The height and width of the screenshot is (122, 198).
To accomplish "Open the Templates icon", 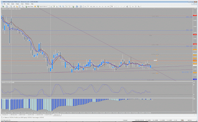I will (81, 7).
